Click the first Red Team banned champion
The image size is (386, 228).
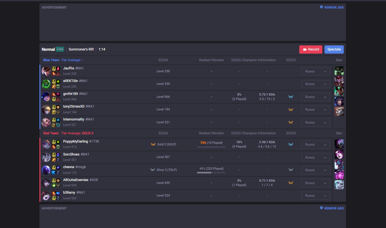point(339,144)
